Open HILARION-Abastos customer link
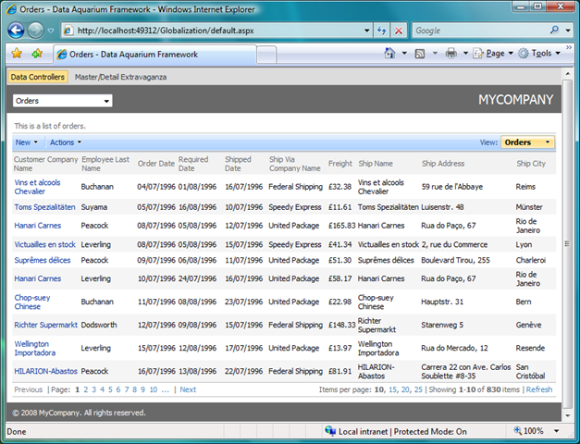This screenshot has width=580, height=444. click(45, 371)
